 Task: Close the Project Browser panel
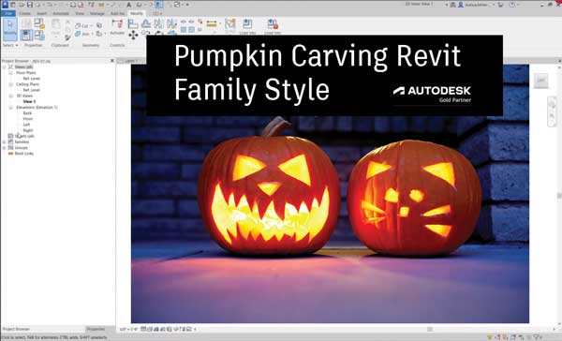(111, 61)
